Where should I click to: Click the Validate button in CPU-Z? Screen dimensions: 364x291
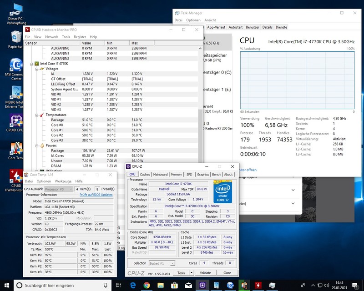point(206,273)
